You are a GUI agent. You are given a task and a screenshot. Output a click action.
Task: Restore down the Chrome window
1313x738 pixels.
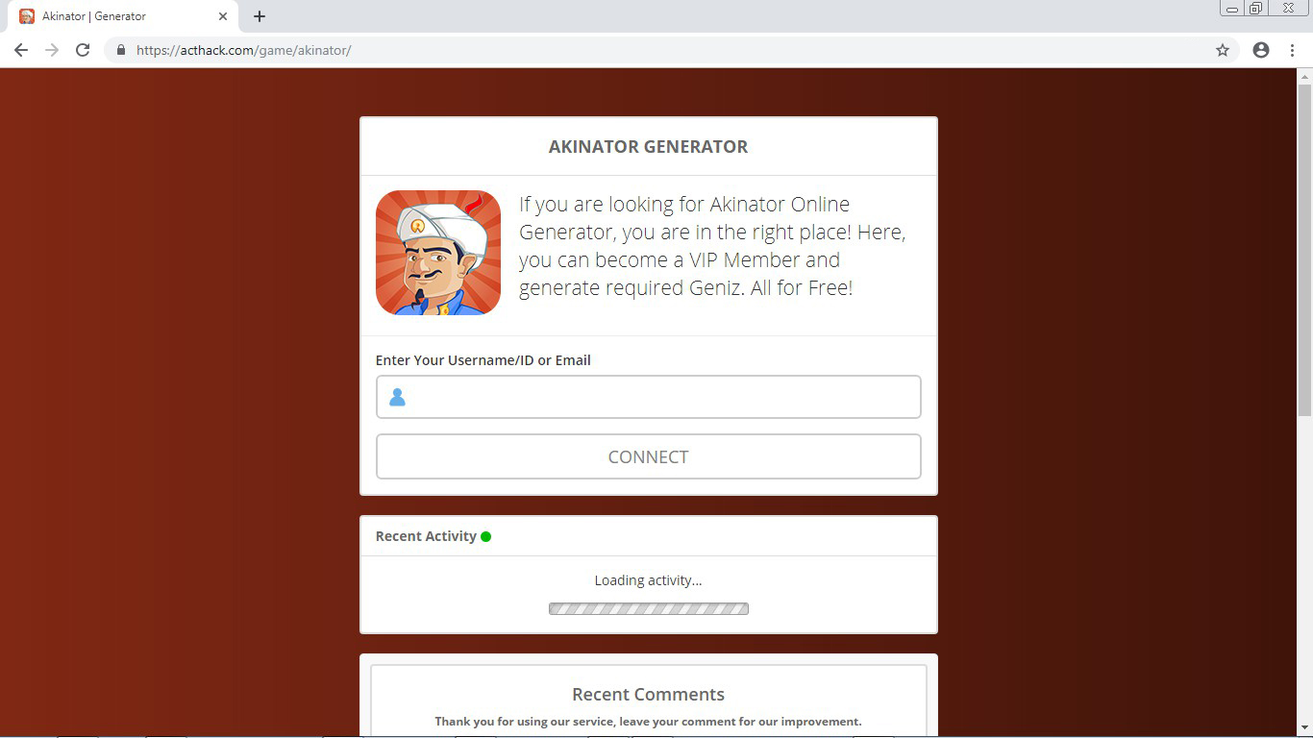pos(1255,9)
